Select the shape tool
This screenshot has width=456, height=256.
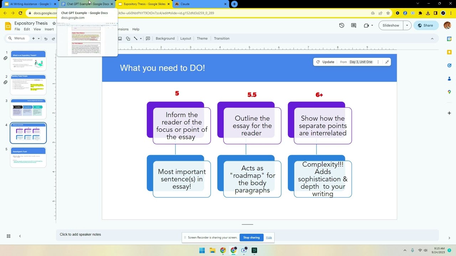point(128,38)
